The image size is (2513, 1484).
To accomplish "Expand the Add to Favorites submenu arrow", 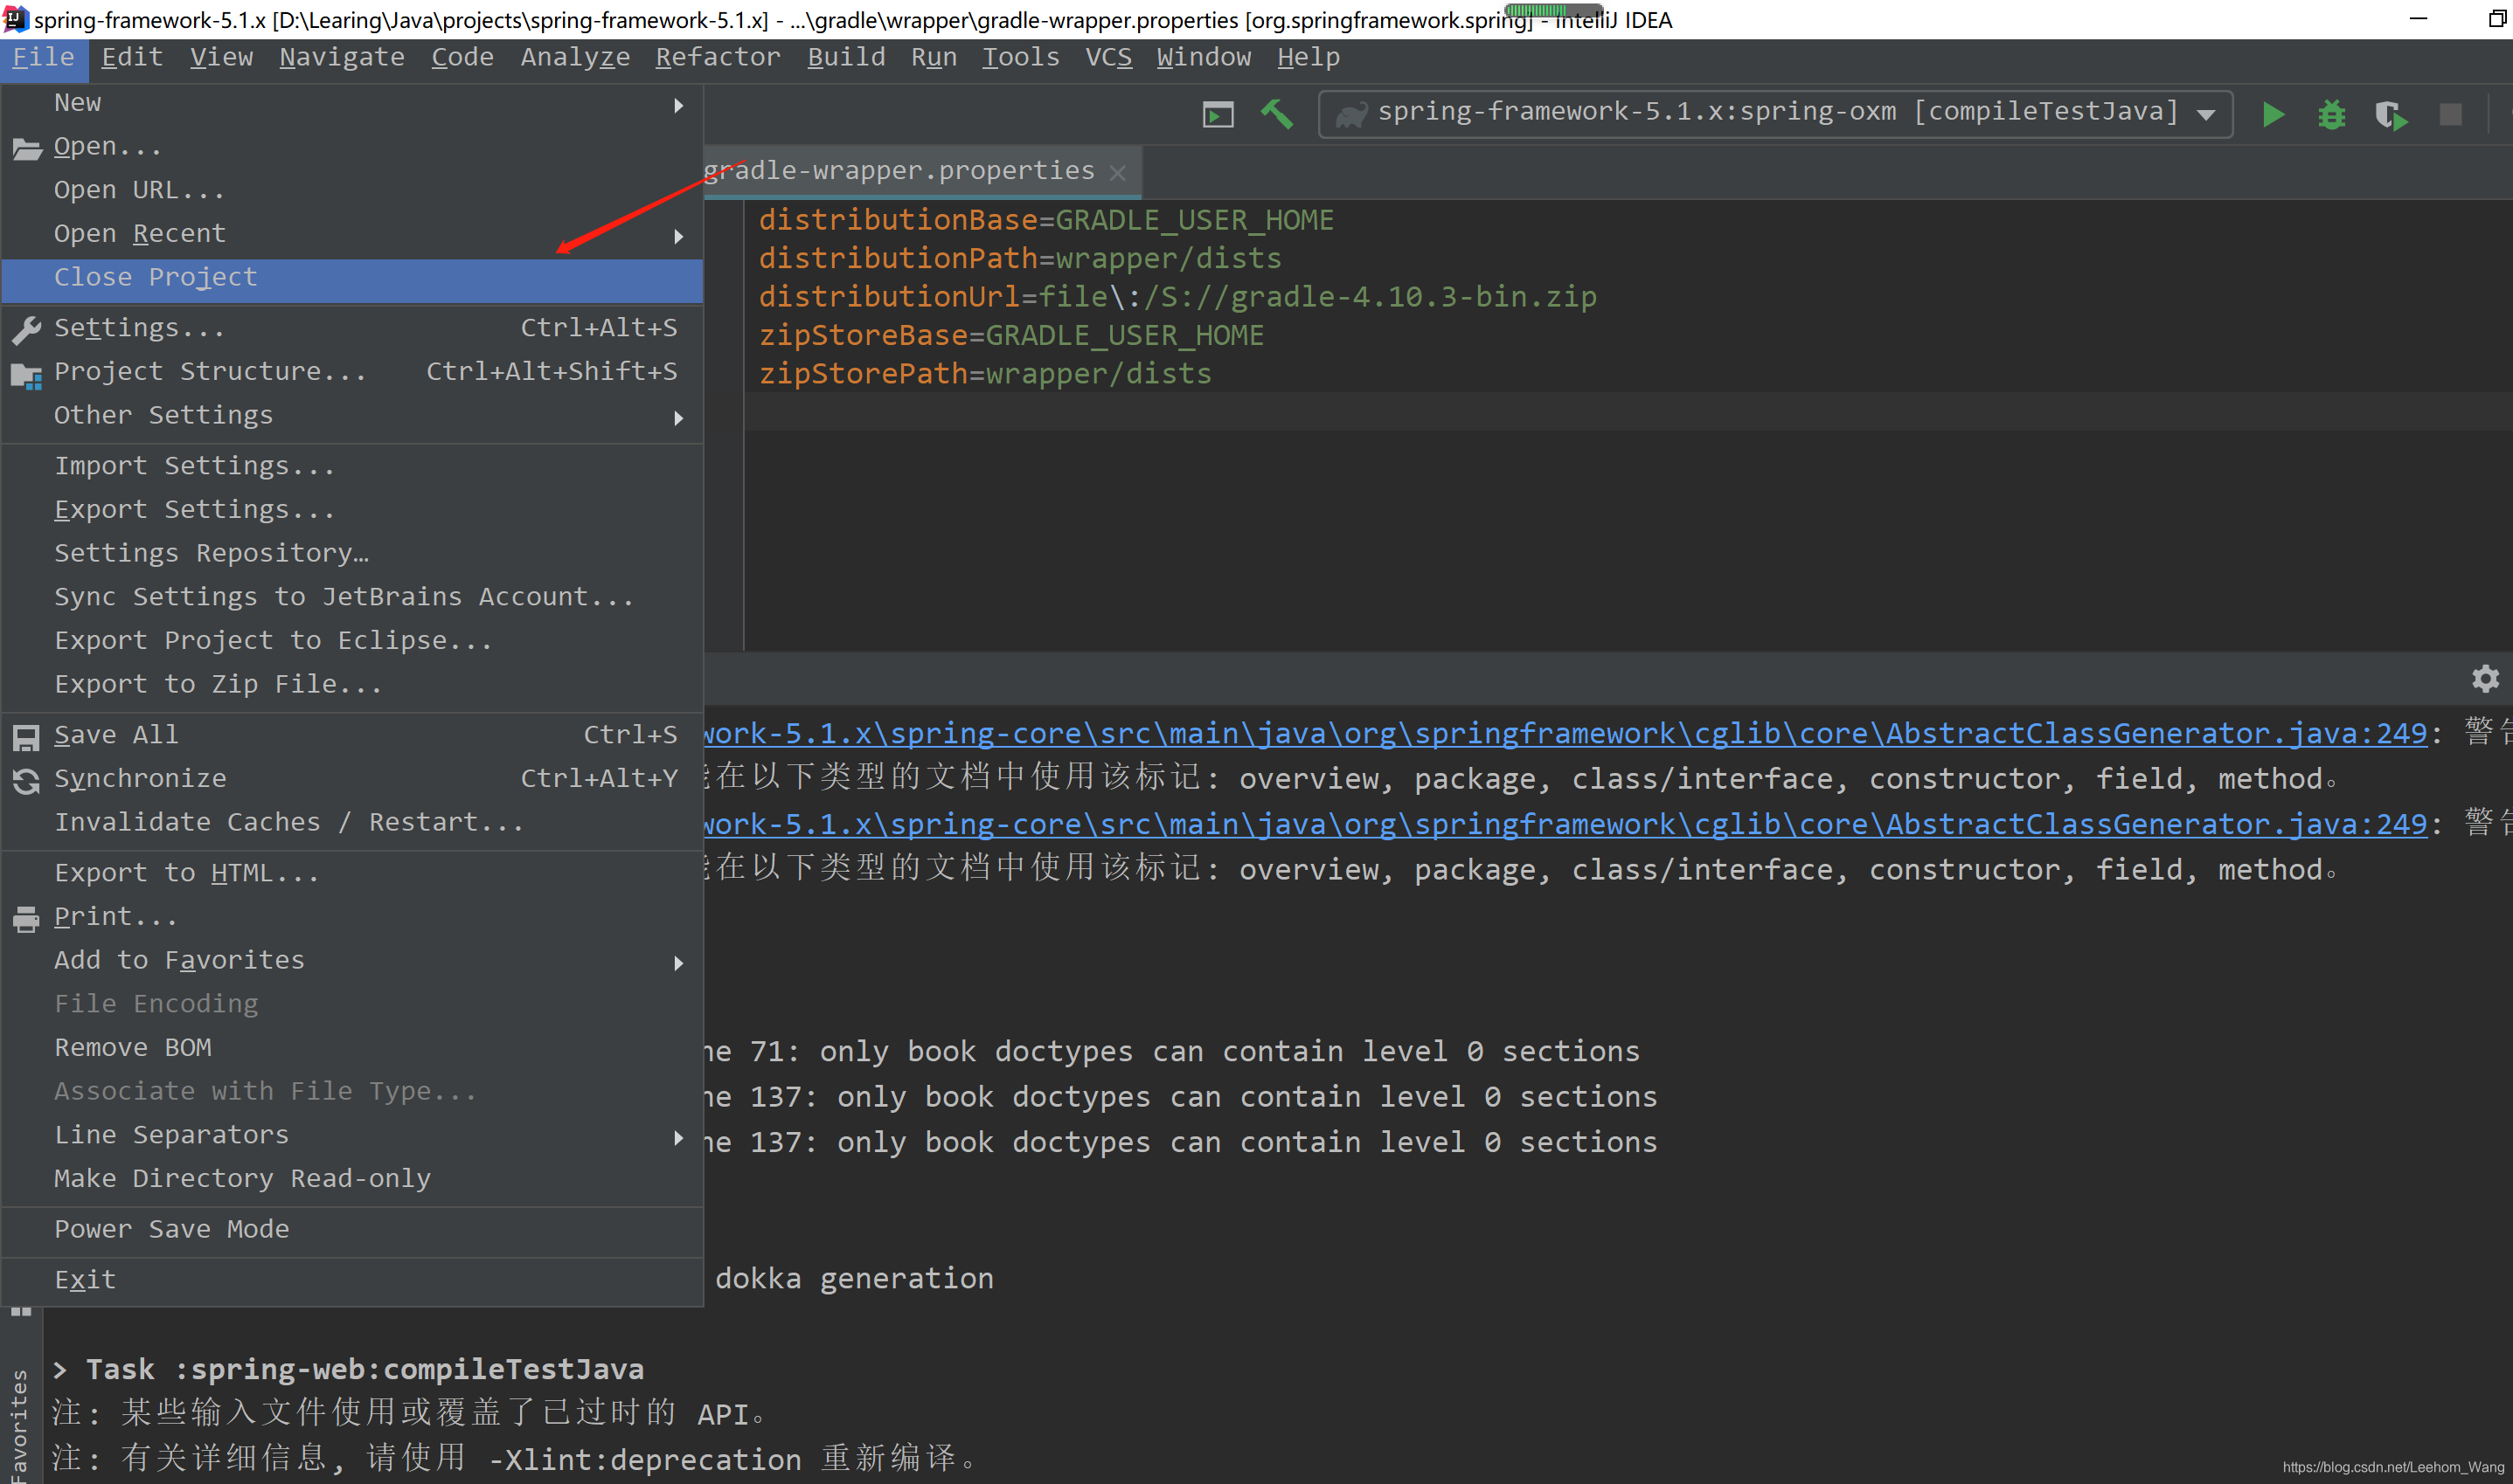I will coord(678,963).
